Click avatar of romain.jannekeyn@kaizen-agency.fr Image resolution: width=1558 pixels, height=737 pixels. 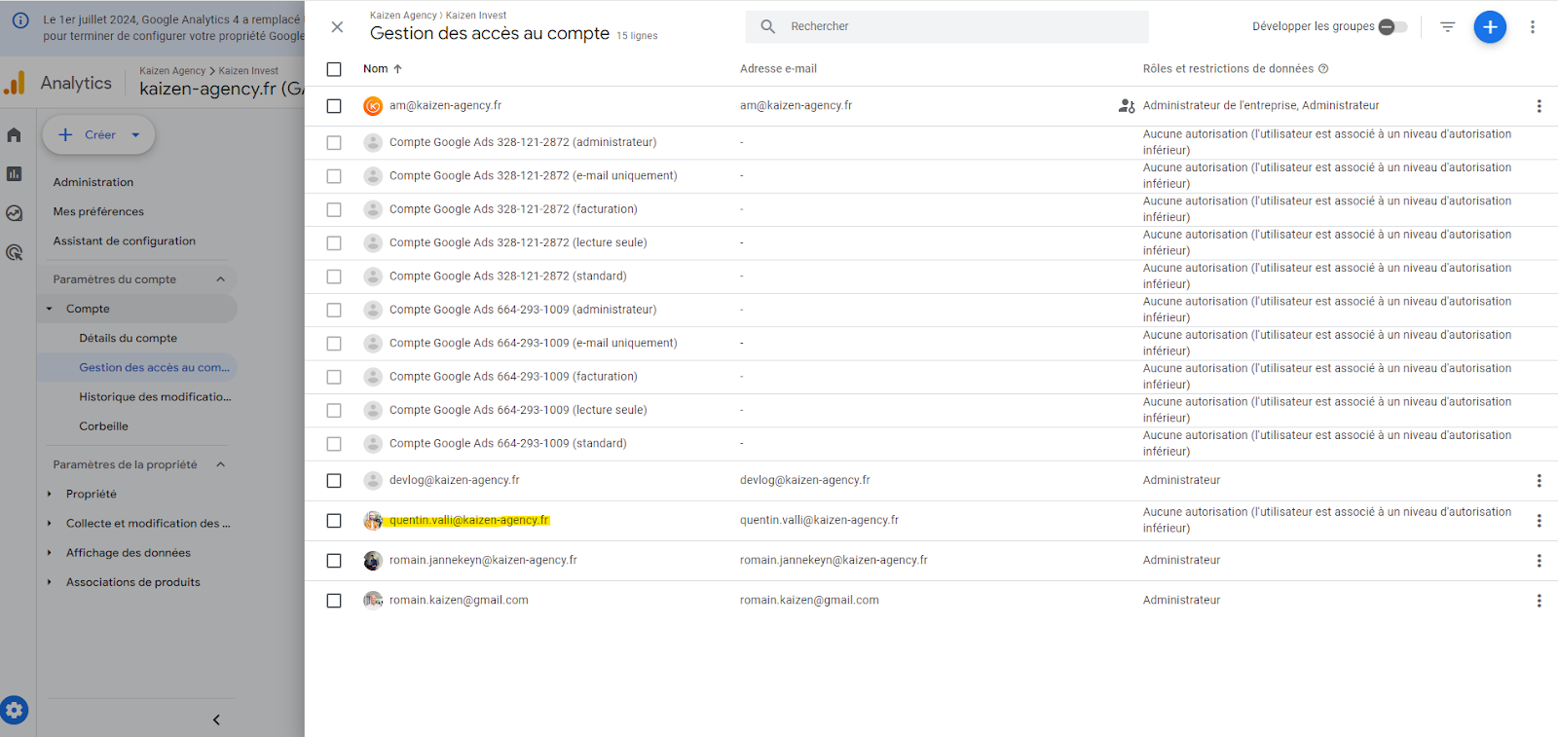[373, 561]
